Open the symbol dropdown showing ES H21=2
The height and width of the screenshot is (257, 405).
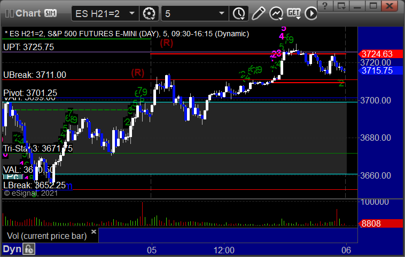(105, 13)
